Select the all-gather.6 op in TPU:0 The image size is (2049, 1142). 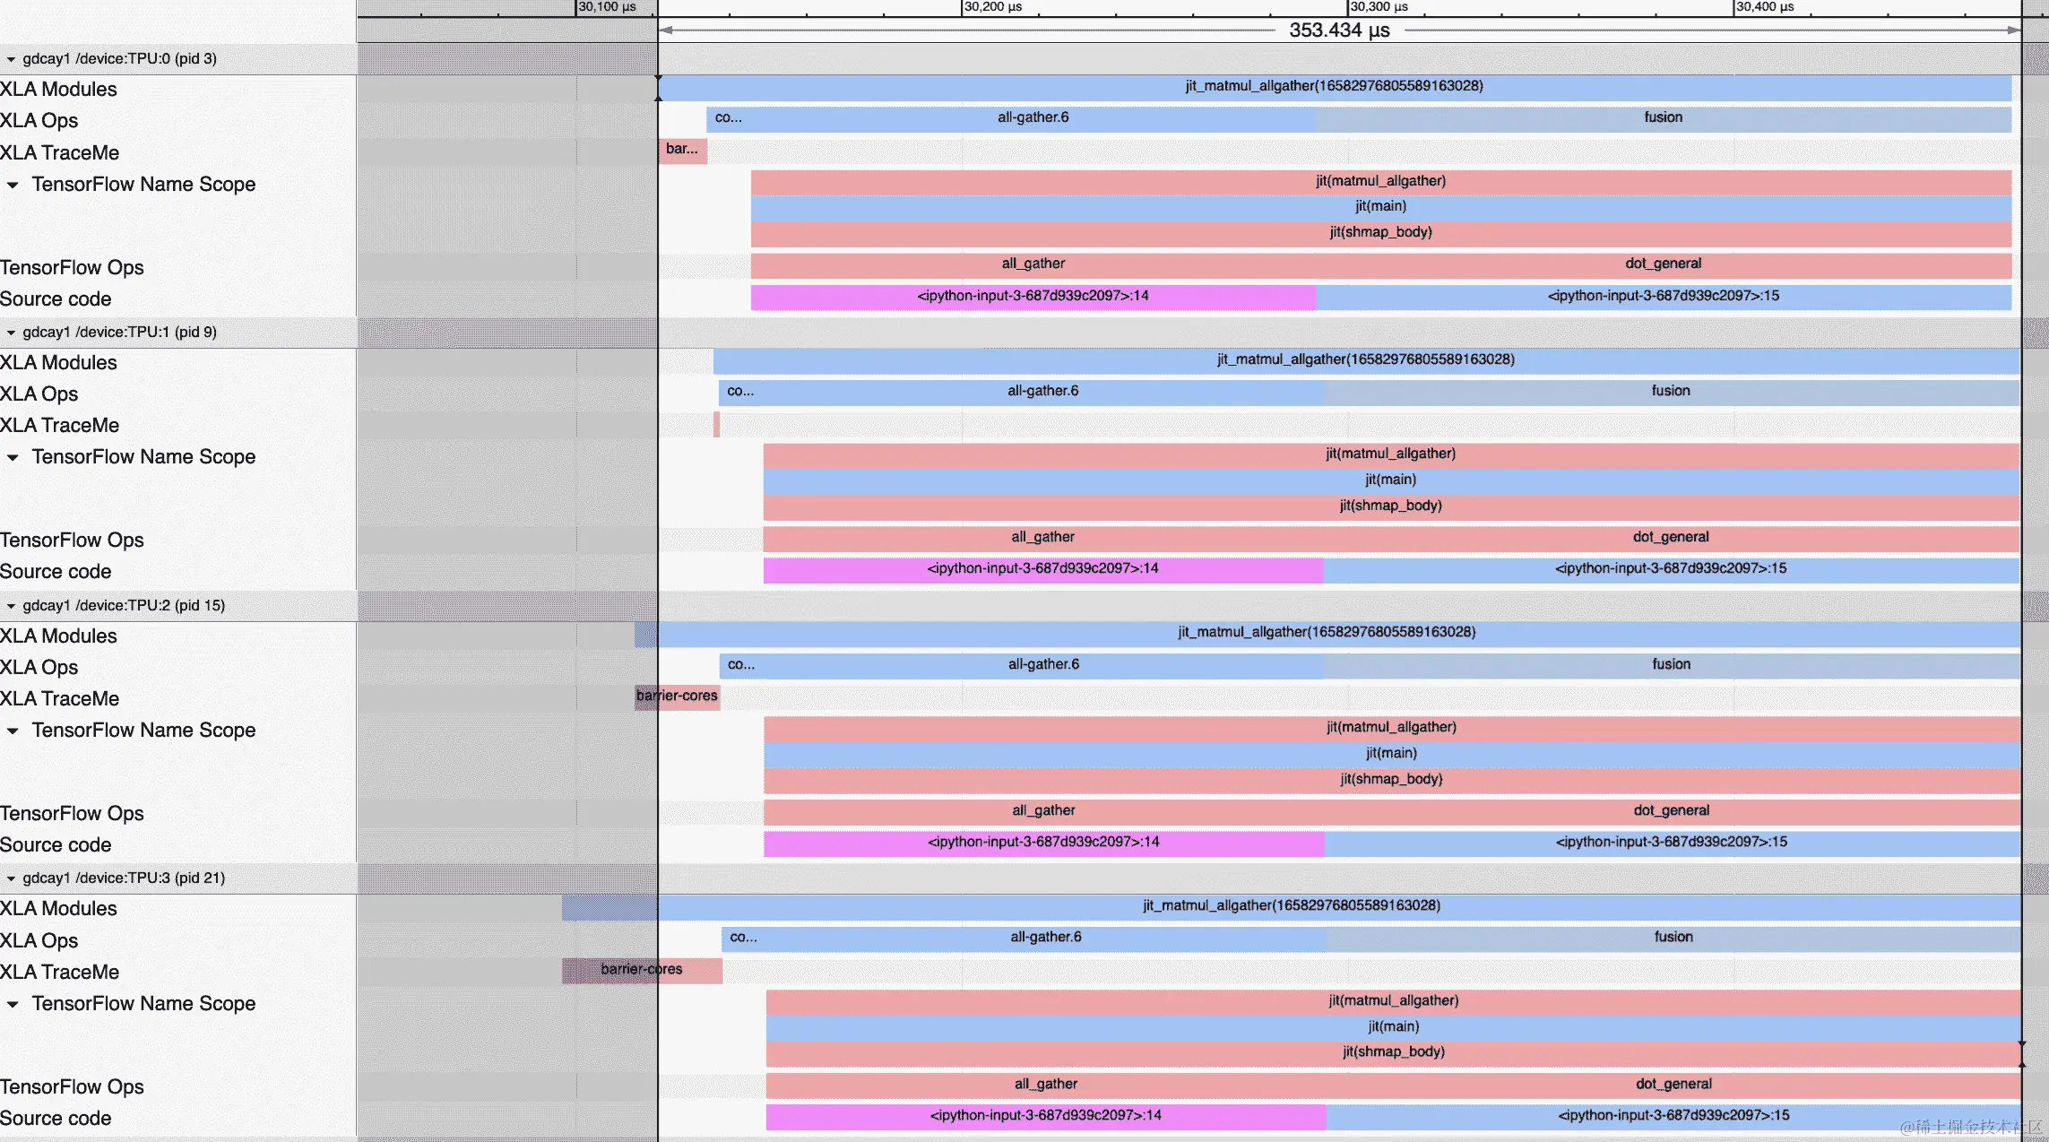click(x=1033, y=118)
